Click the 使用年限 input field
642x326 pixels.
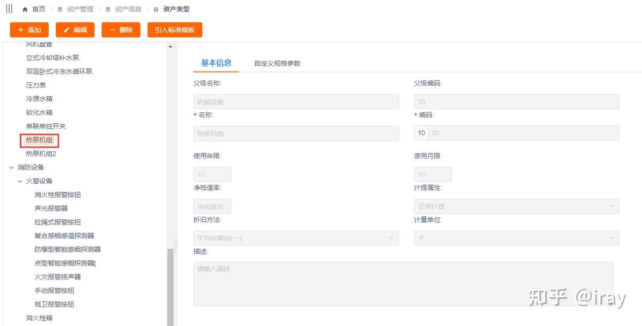(212, 175)
